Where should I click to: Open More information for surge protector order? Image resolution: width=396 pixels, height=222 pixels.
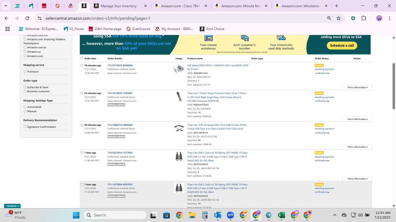pos(357,119)
